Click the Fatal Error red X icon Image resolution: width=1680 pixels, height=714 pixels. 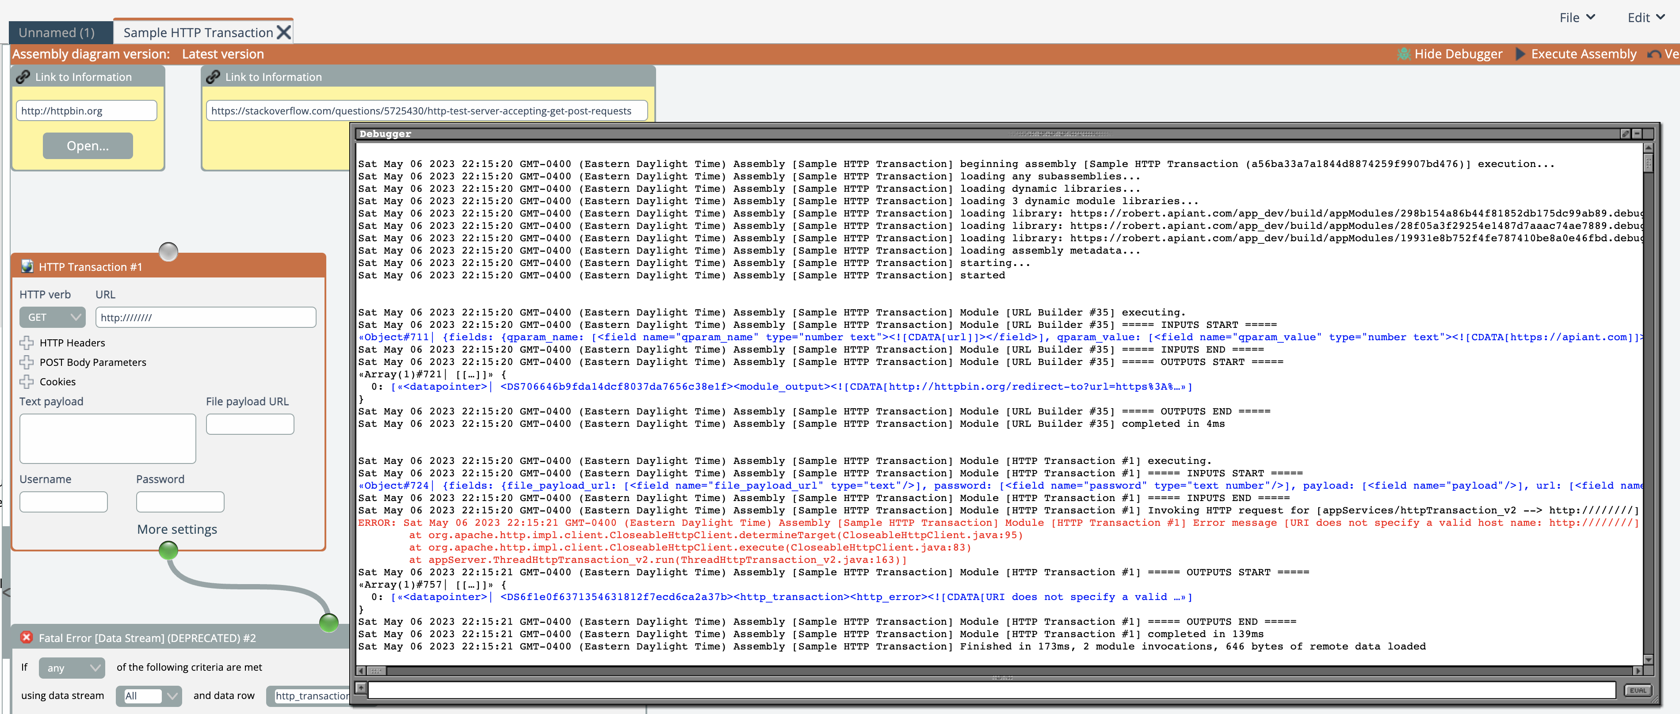27,637
